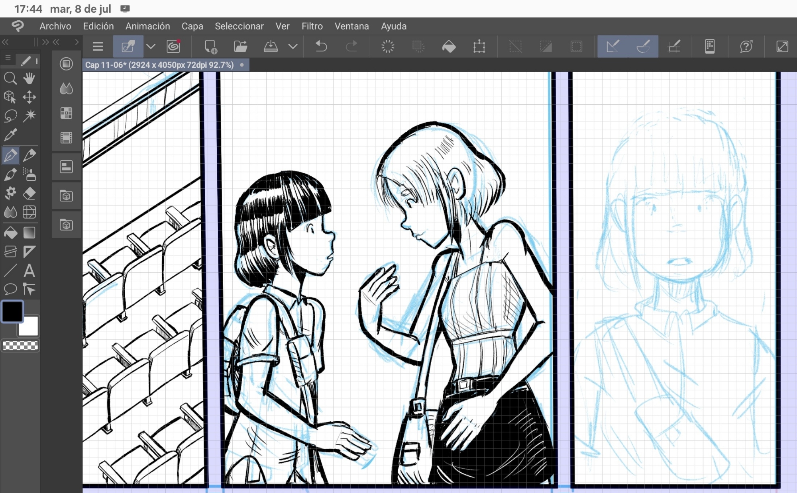
Task: Expand dropdown arrow next to Save icon
Action: tap(293, 47)
